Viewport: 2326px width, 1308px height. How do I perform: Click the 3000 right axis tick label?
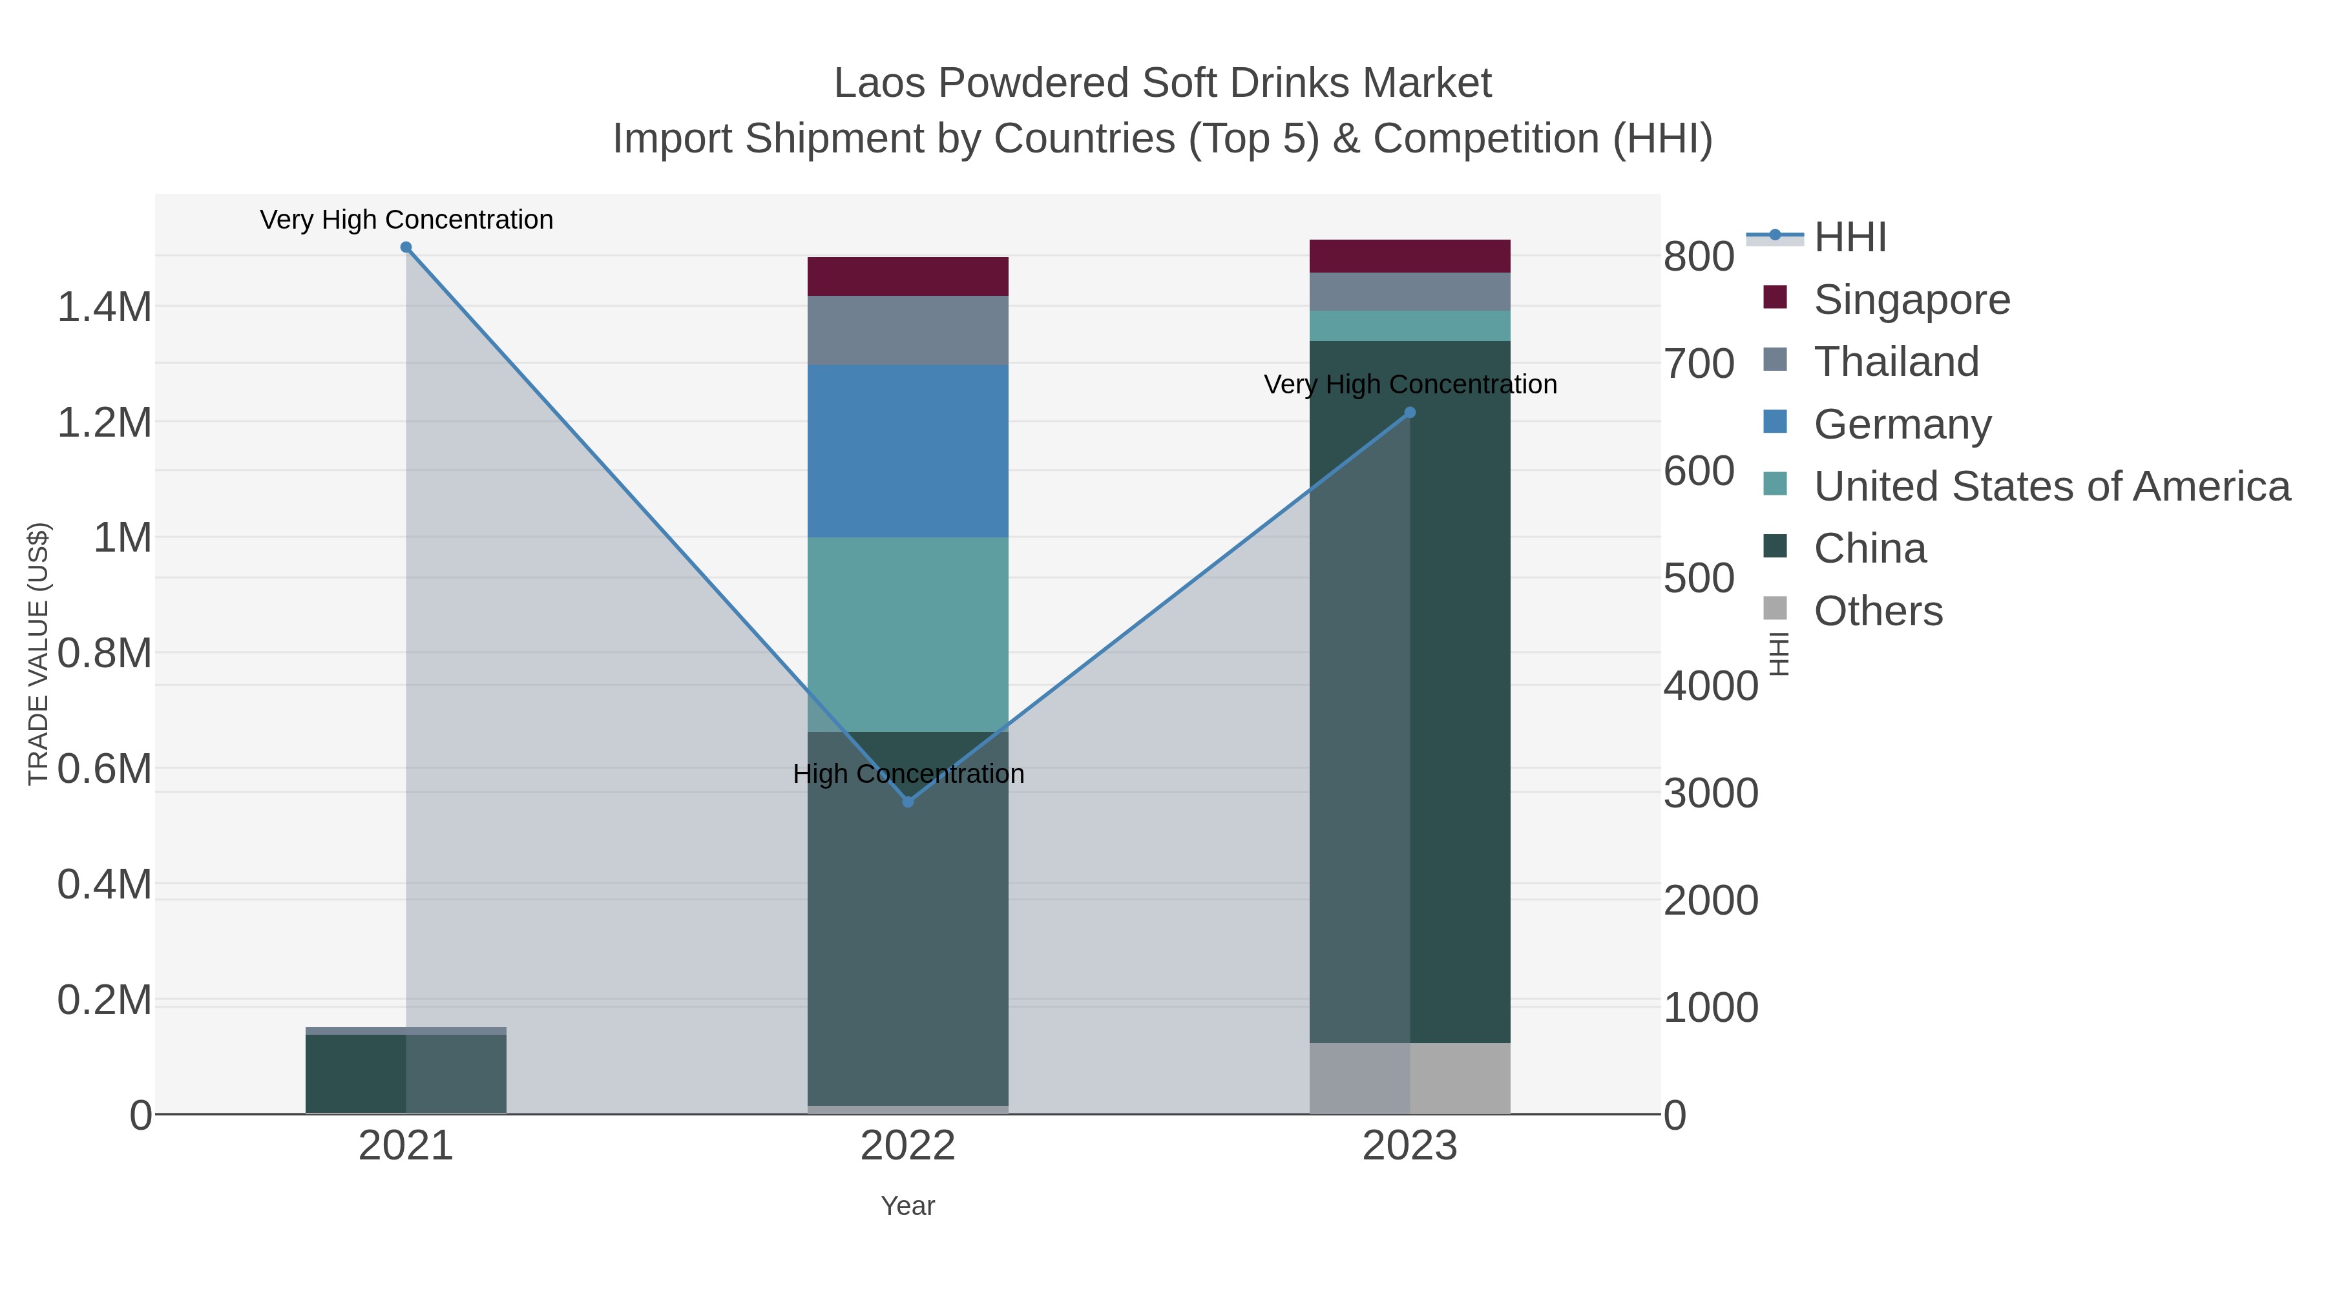pyautogui.click(x=1712, y=793)
